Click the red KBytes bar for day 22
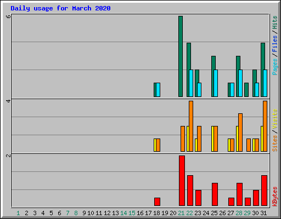This screenshot has width=281, height=219. (190, 191)
